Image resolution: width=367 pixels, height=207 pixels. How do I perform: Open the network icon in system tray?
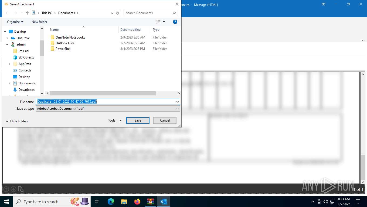[x=332, y=202]
